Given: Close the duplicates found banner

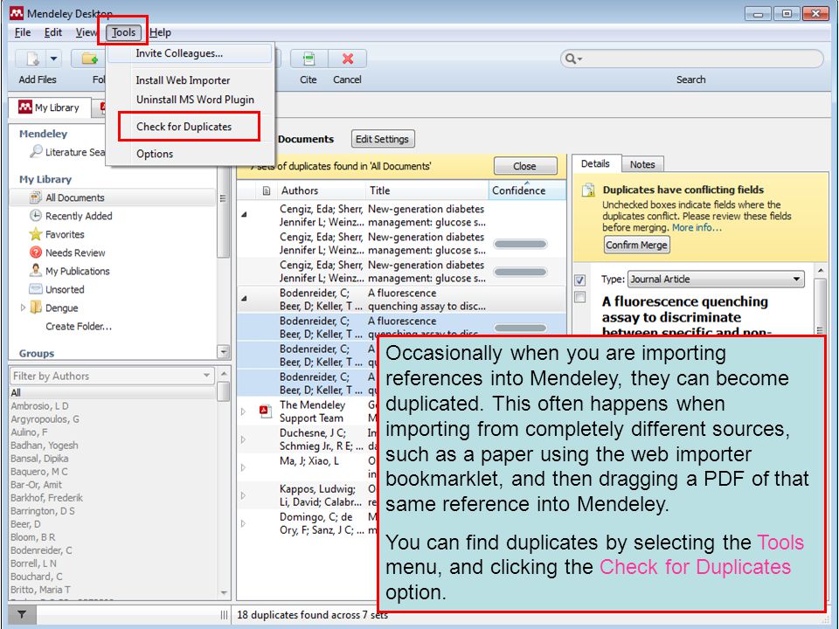Looking at the screenshot, I should tap(524, 166).
